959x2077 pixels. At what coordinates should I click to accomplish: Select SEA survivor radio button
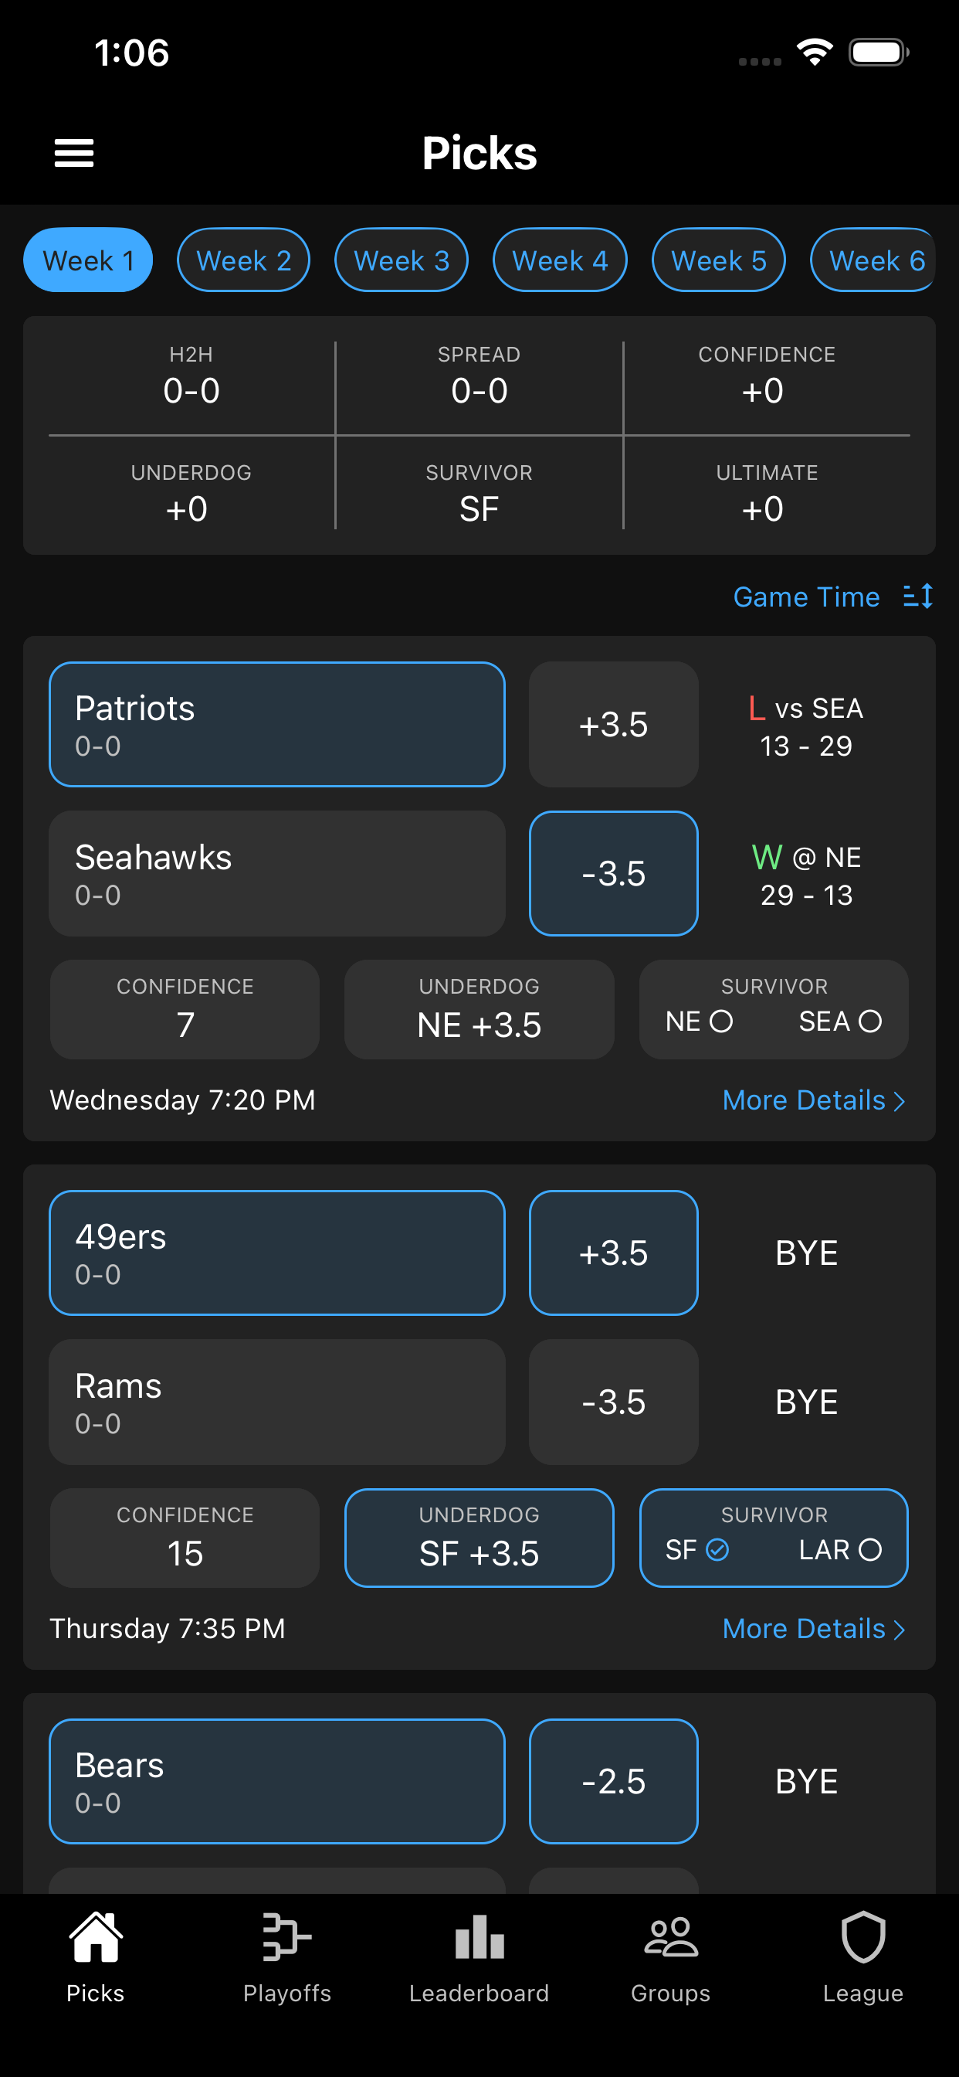click(x=870, y=1022)
